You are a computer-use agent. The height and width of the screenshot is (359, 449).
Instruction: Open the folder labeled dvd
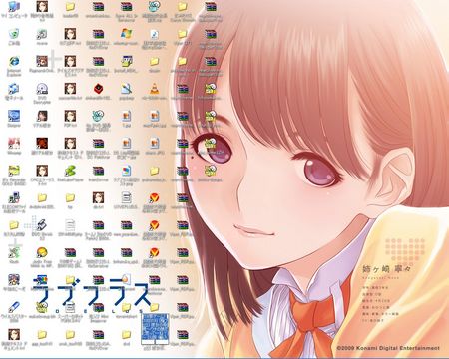tap(126, 334)
